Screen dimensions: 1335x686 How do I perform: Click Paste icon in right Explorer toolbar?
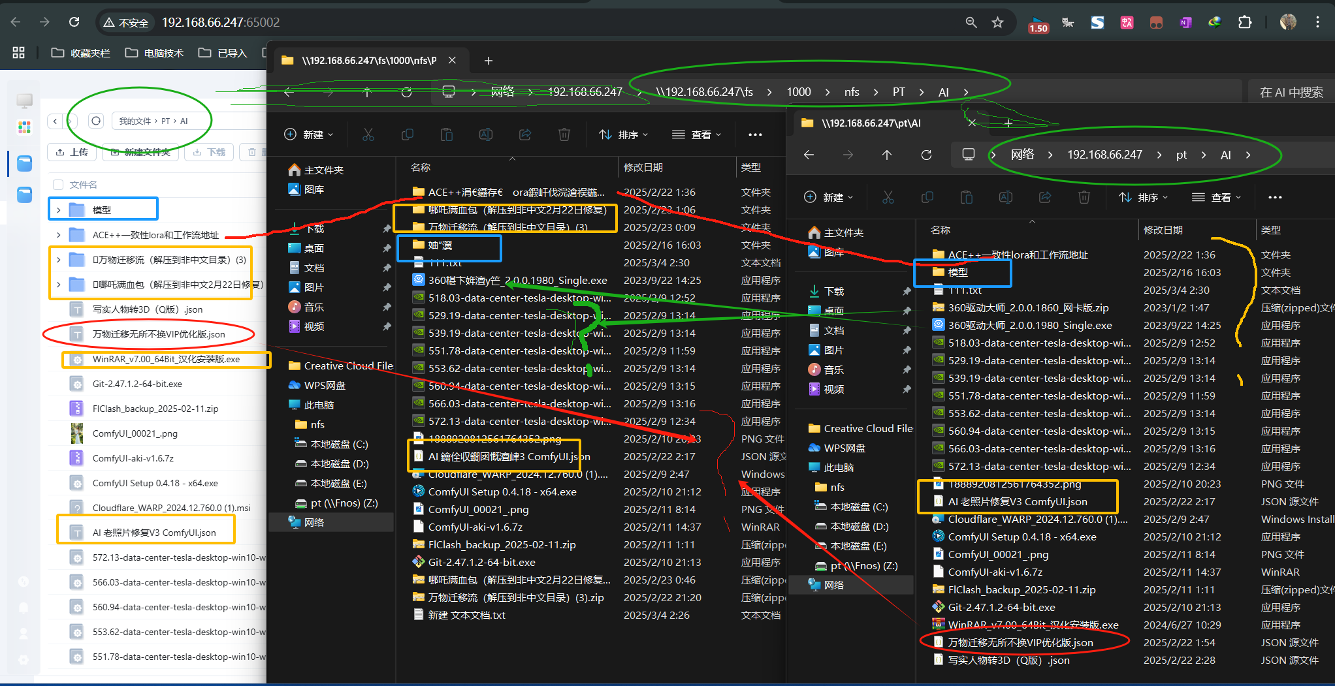[x=967, y=197]
